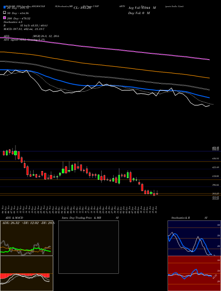Image resolution: width=221 pixels, height=291 pixels.
Task: Click the white 50 Day legend swatch
Action: pyautogui.click(x=4, y=13)
